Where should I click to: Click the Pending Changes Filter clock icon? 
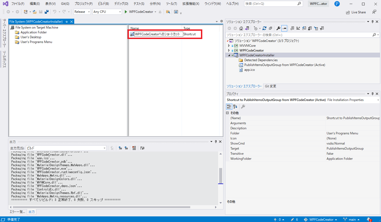(255, 28)
